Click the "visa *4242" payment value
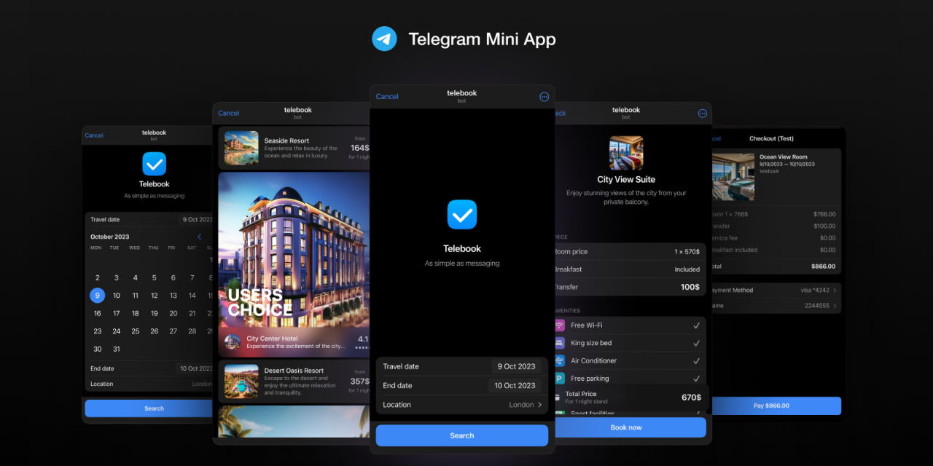The width and height of the screenshot is (933, 466). click(x=815, y=291)
